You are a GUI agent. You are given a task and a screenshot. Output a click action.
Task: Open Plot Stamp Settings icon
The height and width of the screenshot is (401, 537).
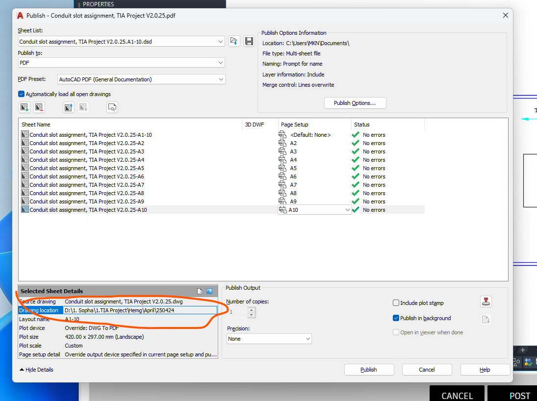[486, 301]
